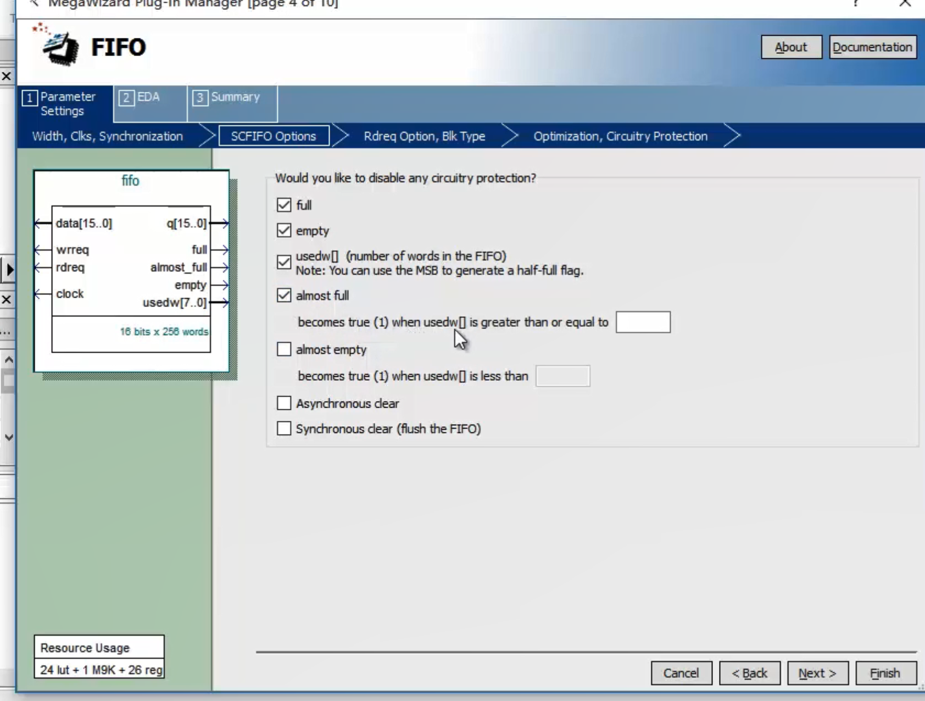This screenshot has height=701, width=925.
Task: Click the About button
Action: [791, 47]
